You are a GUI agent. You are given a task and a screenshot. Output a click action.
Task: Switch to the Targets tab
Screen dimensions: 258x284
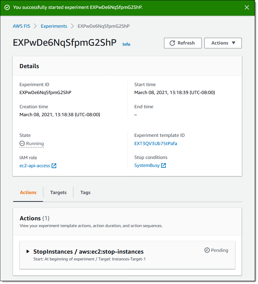pos(58,192)
